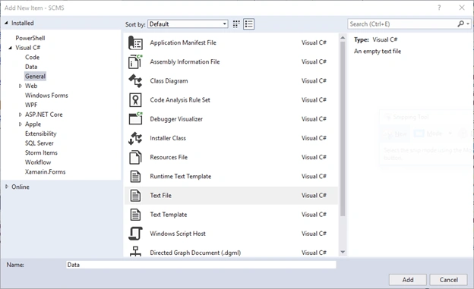474x289 pixels.
Task: Expand the ASP.NET Core node
Action: point(21,115)
